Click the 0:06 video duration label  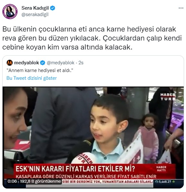12,181
